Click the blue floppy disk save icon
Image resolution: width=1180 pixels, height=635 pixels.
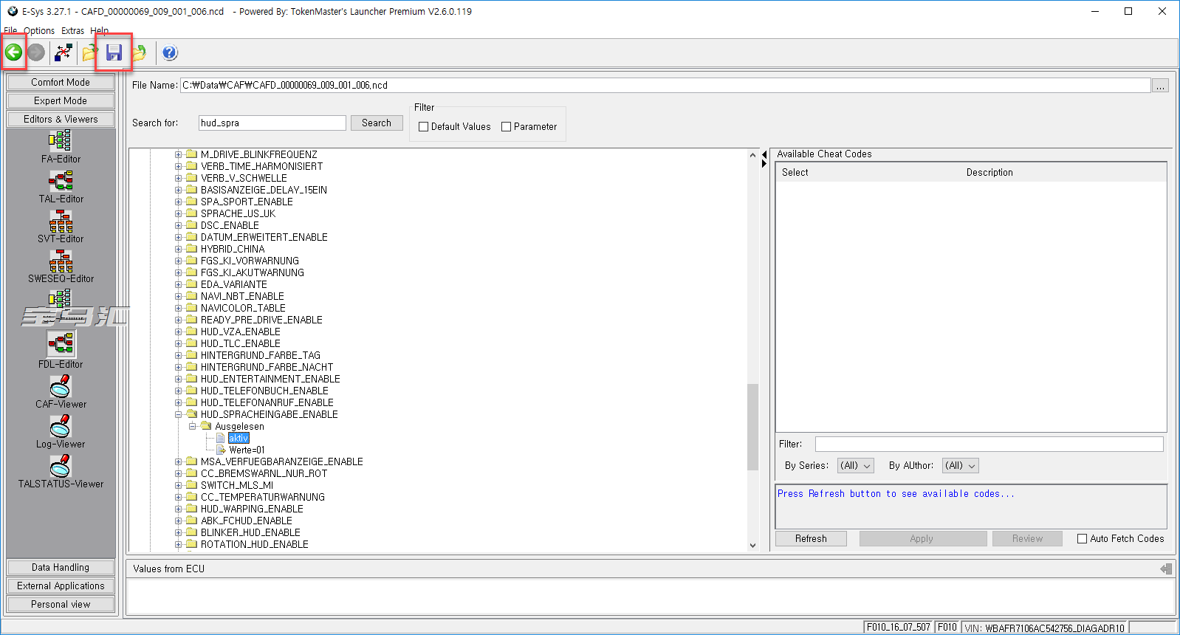click(x=114, y=52)
